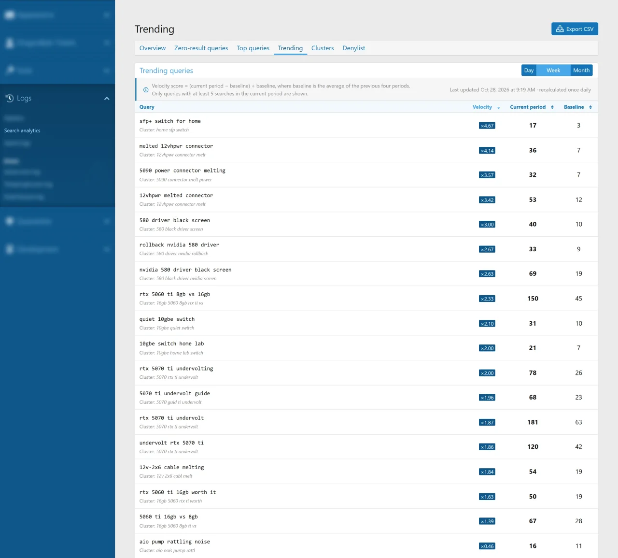Viewport: 618px width, 558px height.
Task: Open query '5060 ti 16gb vs 8gb'
Action: 169,517
